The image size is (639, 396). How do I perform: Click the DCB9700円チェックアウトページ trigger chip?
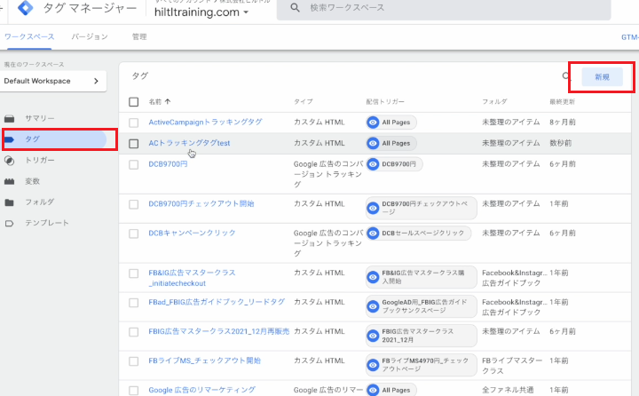coord(421,208)
